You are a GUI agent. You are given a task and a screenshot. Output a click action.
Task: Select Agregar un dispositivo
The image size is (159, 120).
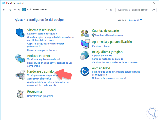(x=39, y=79)
